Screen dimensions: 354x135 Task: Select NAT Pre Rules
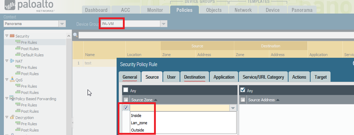pyautogui.click(x=29, y=68)
